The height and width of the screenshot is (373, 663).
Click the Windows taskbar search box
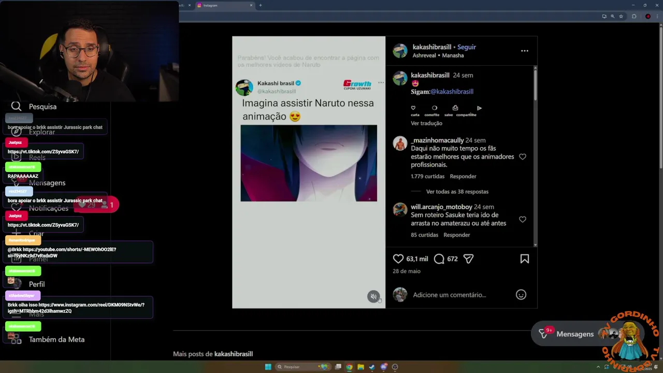click(x=303, y=367)
